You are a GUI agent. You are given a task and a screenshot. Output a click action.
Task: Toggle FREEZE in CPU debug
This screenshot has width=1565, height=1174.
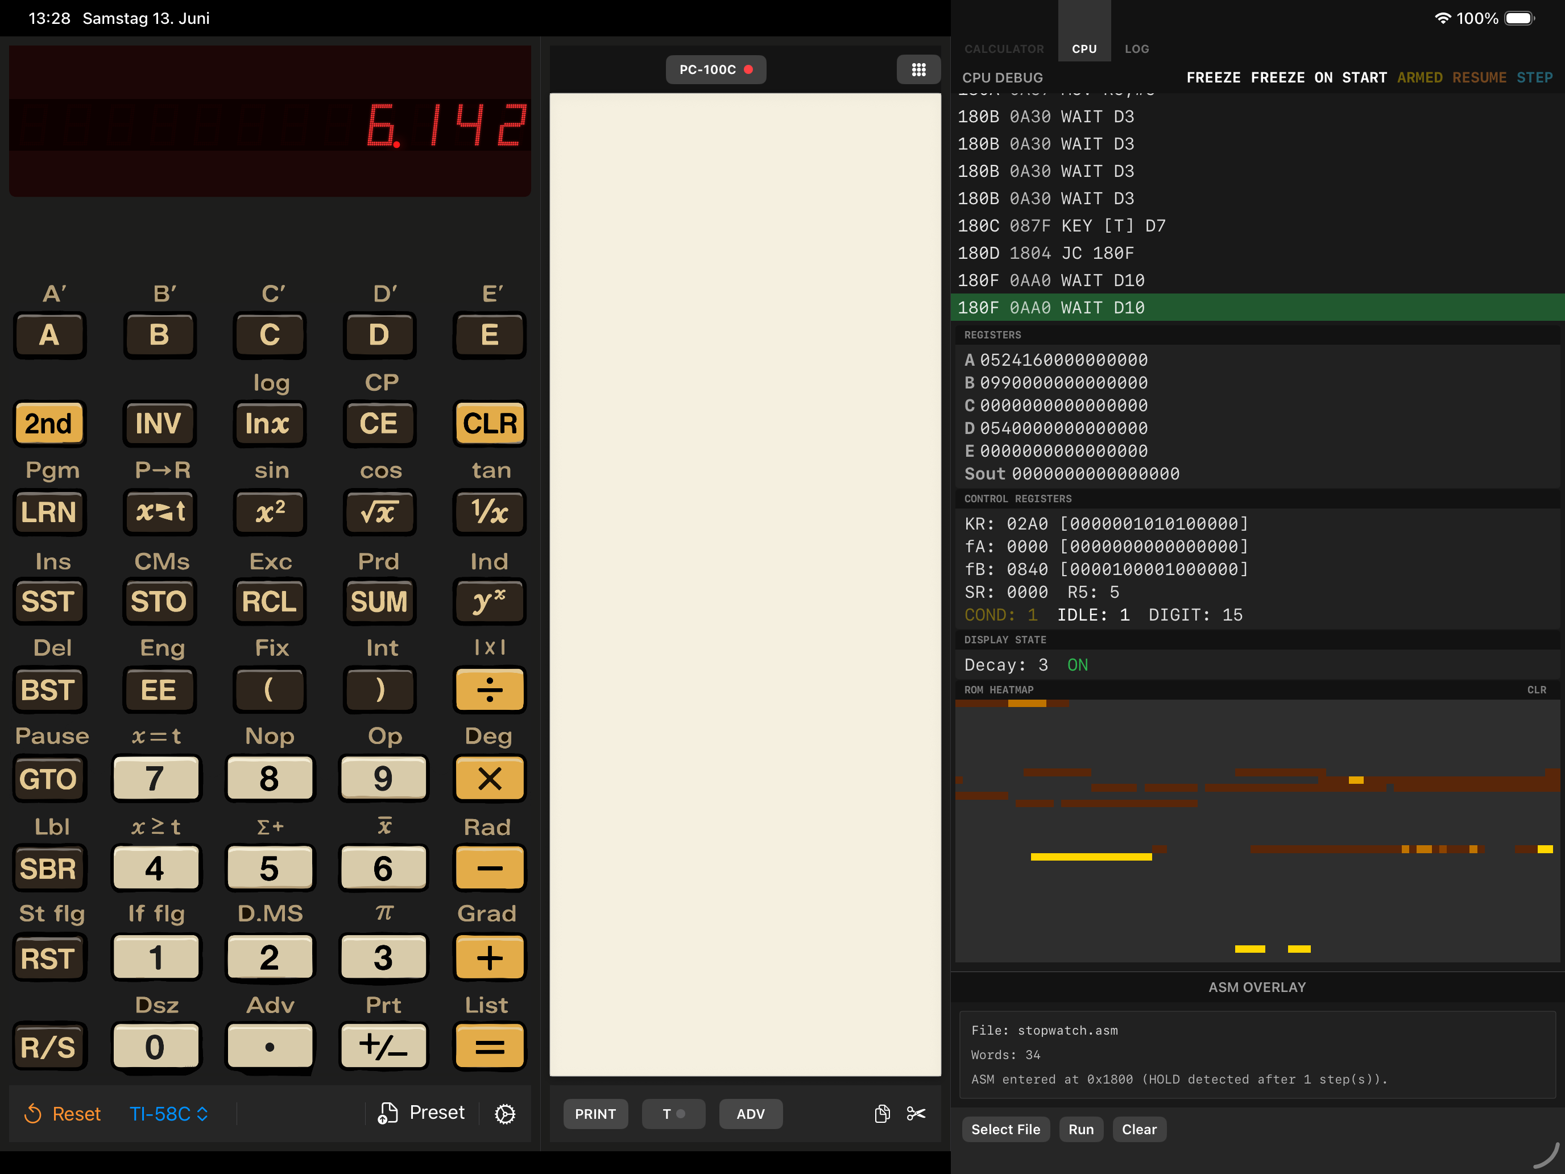[1212, 78]
